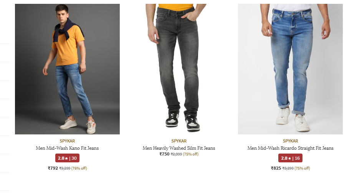This screenshot has width=352, height=193.
Task: Click SPYKAR brand above Kano Fit Jeans
Action: pos(67,141)
